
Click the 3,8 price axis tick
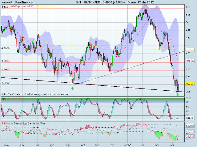pyautogui.click(x=188, y=69)
